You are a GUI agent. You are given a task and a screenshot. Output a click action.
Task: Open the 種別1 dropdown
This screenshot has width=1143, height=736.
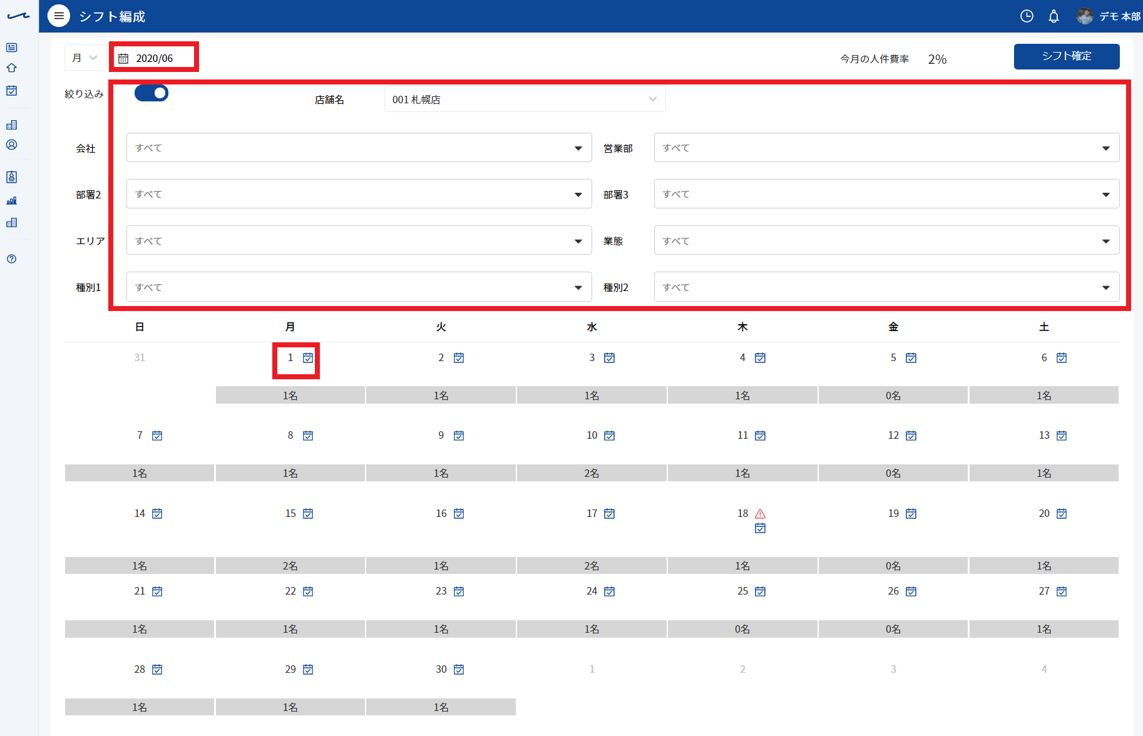(x=359, y=287)
